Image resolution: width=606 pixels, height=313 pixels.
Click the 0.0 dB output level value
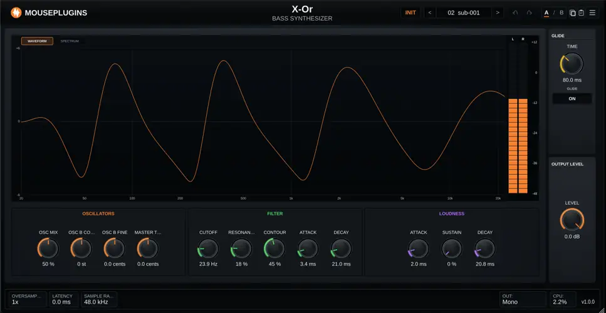click(572, 237)
